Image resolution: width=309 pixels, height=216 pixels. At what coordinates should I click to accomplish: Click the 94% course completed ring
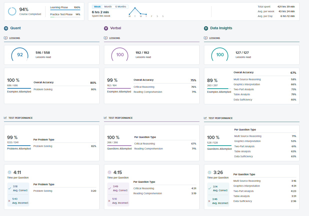click(12, 11)
